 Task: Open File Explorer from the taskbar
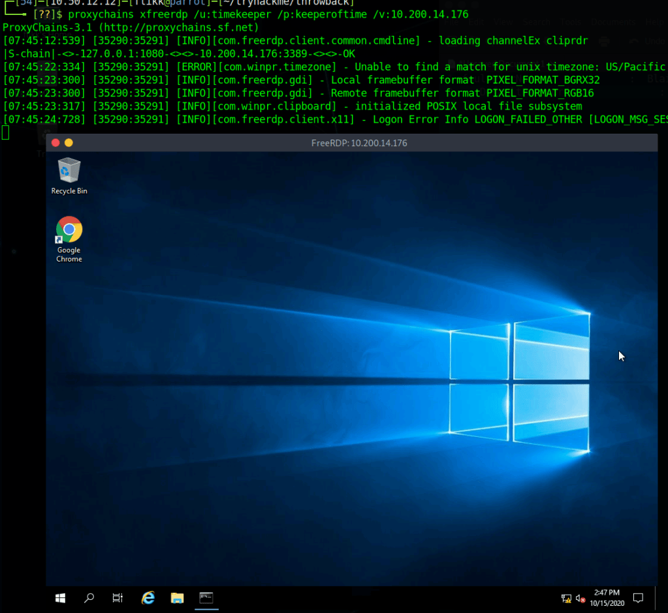point(177,597)
